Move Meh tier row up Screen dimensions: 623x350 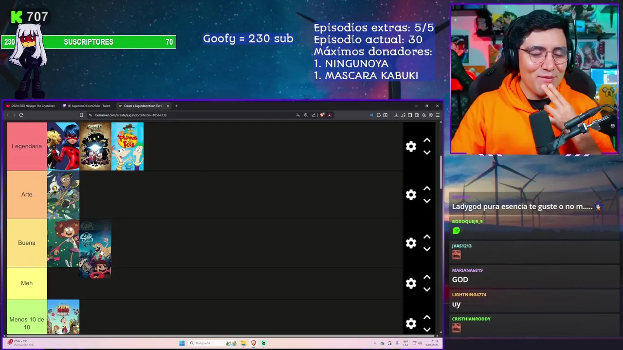[x=427, y=277]
